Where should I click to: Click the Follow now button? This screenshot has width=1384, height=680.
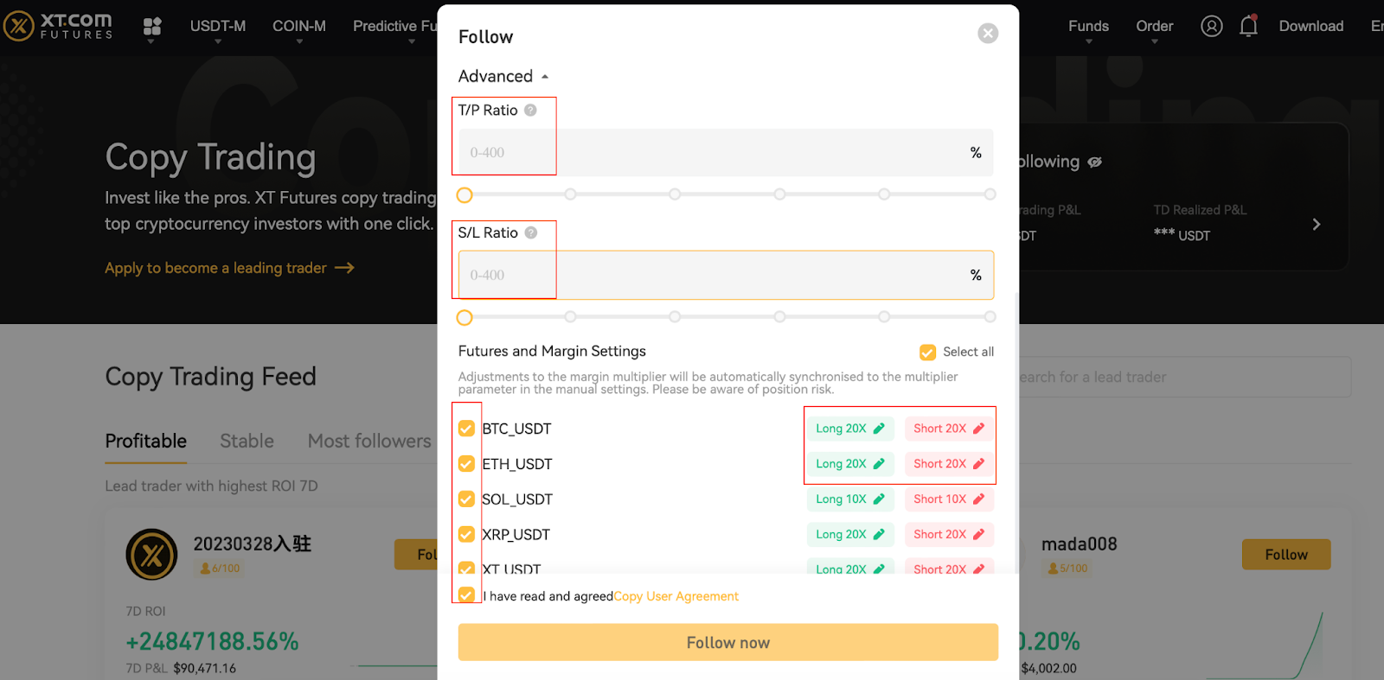[727, 643]
